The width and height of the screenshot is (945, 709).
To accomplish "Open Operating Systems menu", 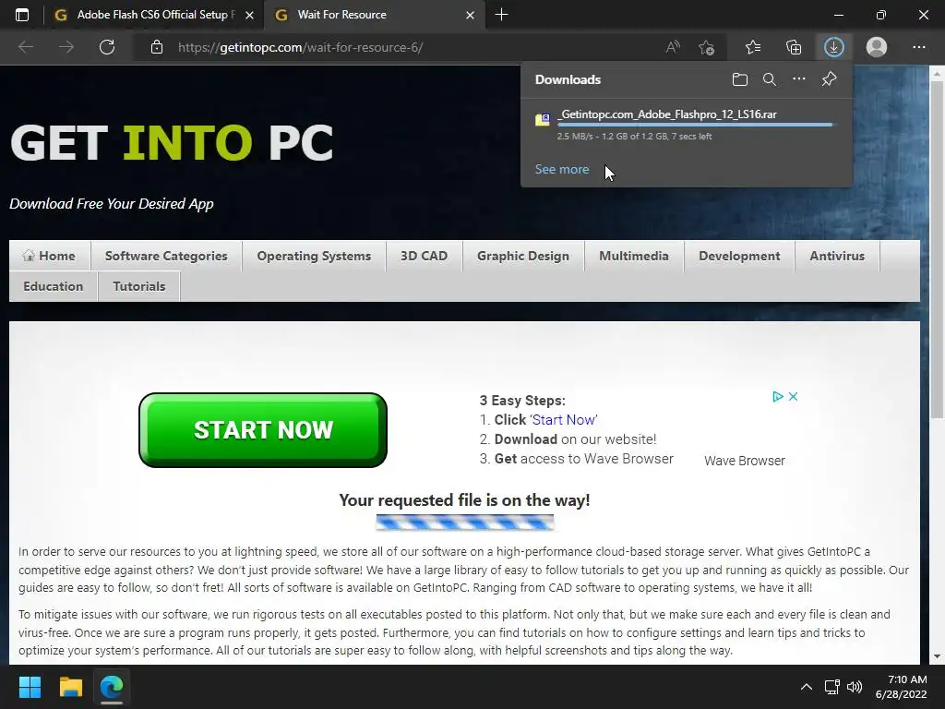I will 314,256.
